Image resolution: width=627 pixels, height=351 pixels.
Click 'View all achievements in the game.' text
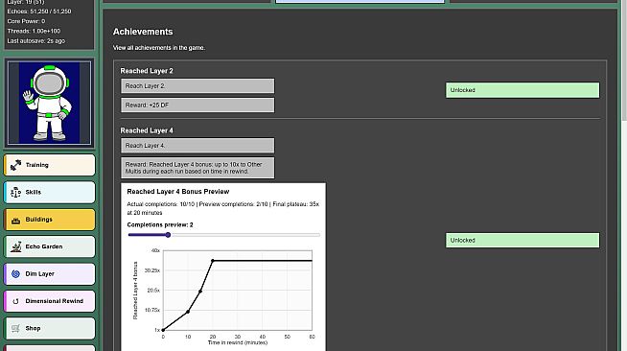(x=159, y=48)
